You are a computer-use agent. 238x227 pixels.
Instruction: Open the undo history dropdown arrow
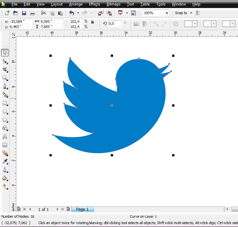coord(78,13)
